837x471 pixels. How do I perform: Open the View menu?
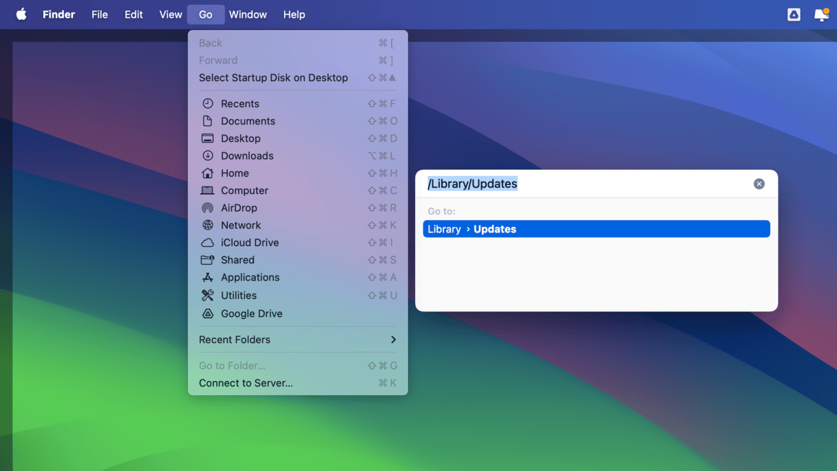pyautogui.click(x=171, y=14)
